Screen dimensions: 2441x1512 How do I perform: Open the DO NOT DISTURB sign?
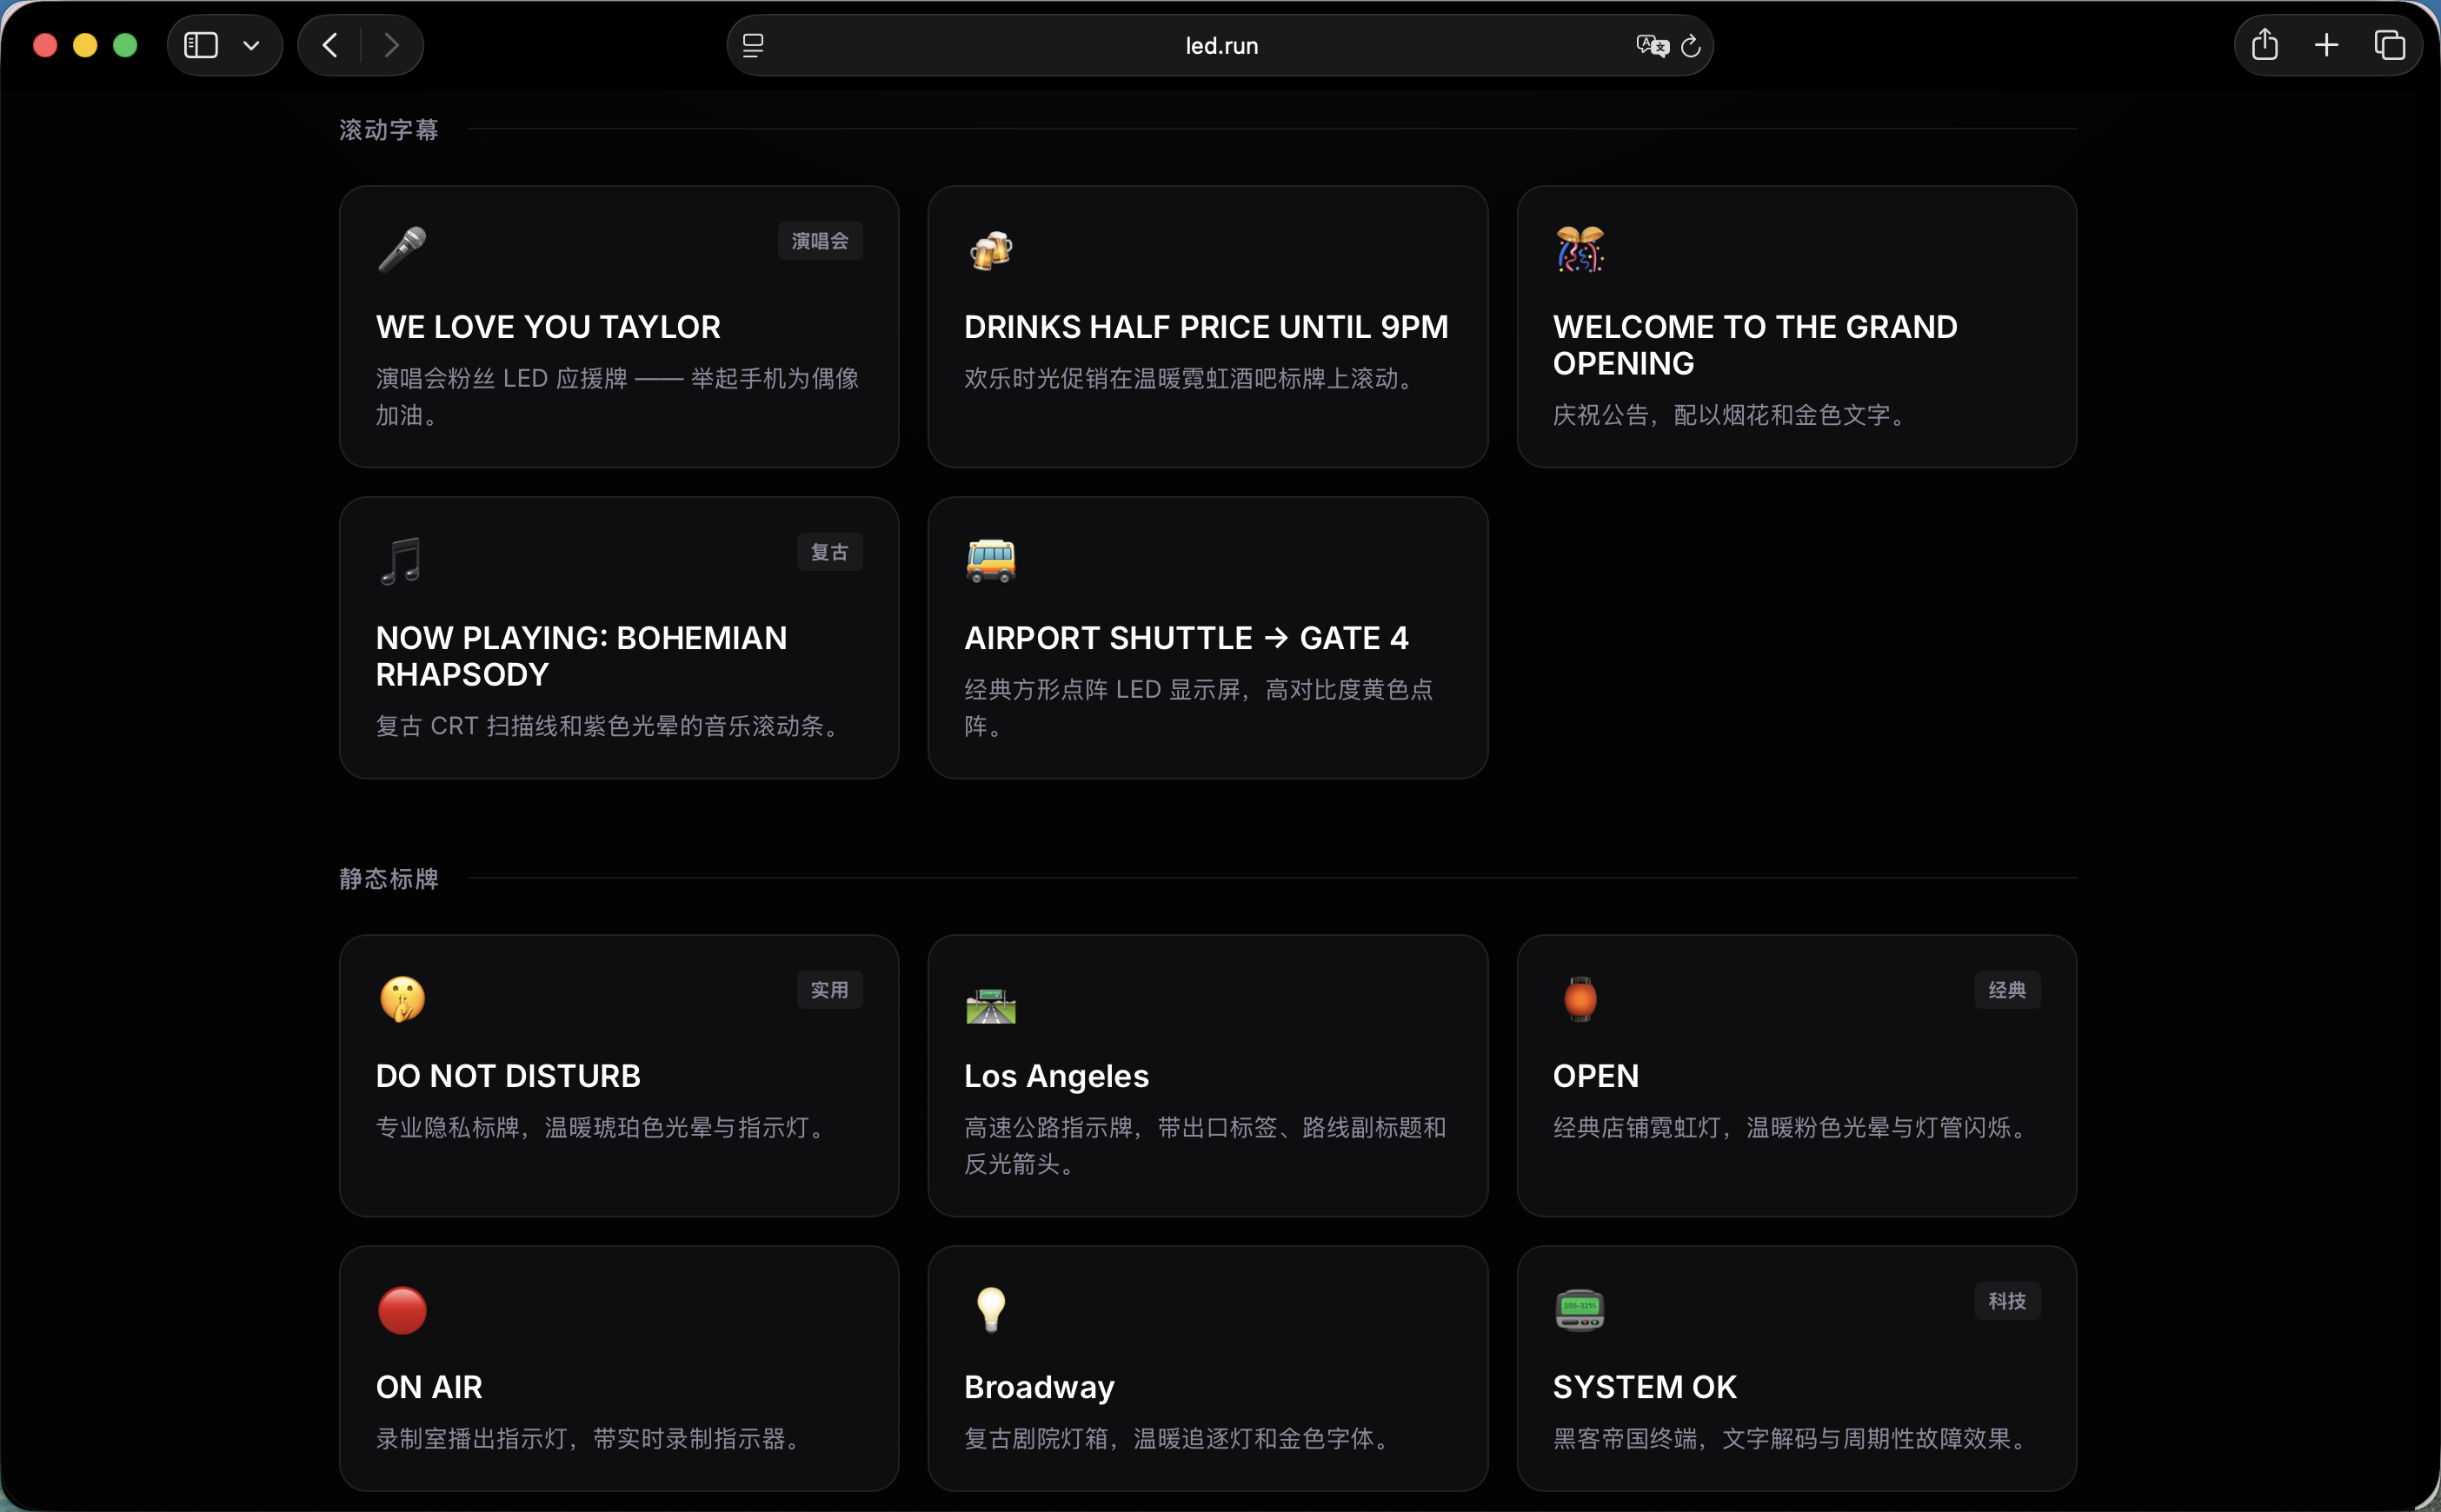click(618, 1076)
